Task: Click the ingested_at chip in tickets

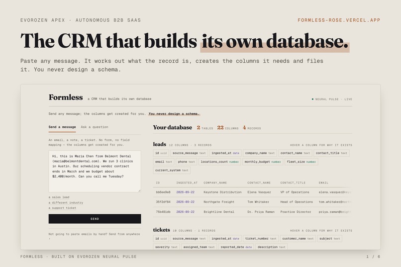Action: coord(225,239)
